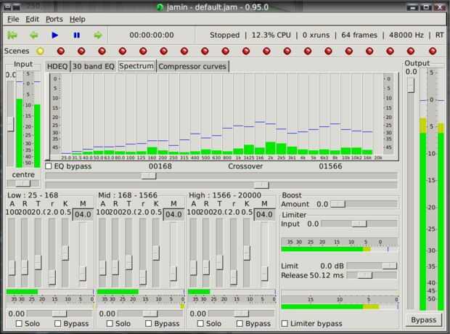Tick Bypass for the High band

coord(240,323)
